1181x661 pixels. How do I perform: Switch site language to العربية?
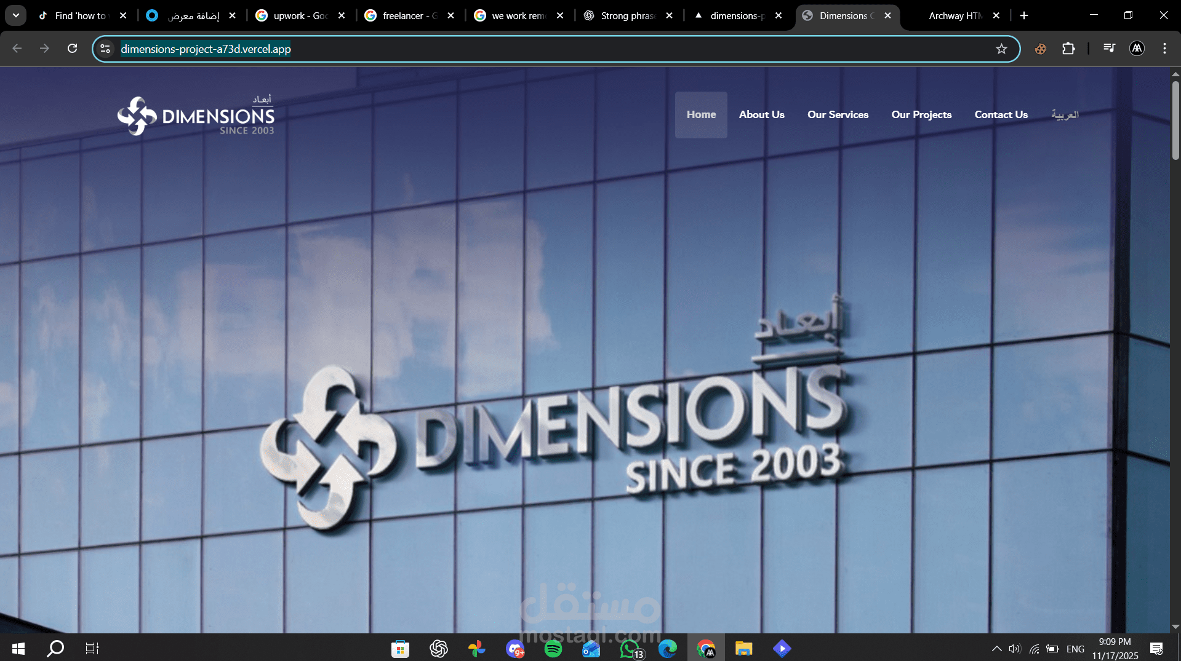(x=1065, y=114)
